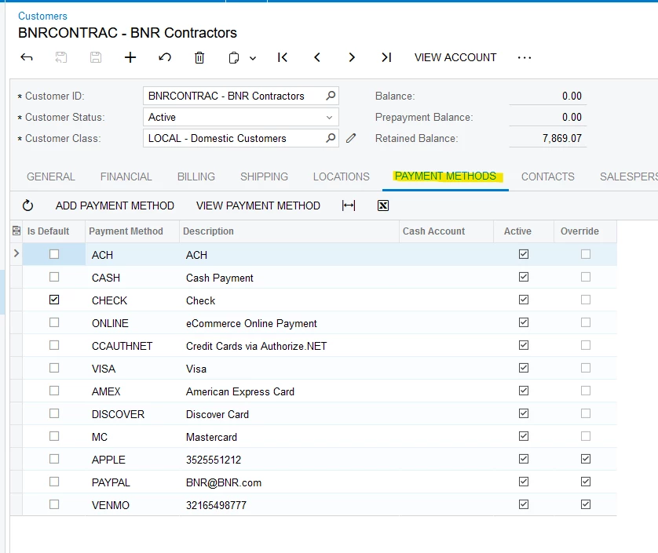Viewport: 658px width, 553px height.
Task: Click the Delete trash can icon
Action: [x=199, y=57]
